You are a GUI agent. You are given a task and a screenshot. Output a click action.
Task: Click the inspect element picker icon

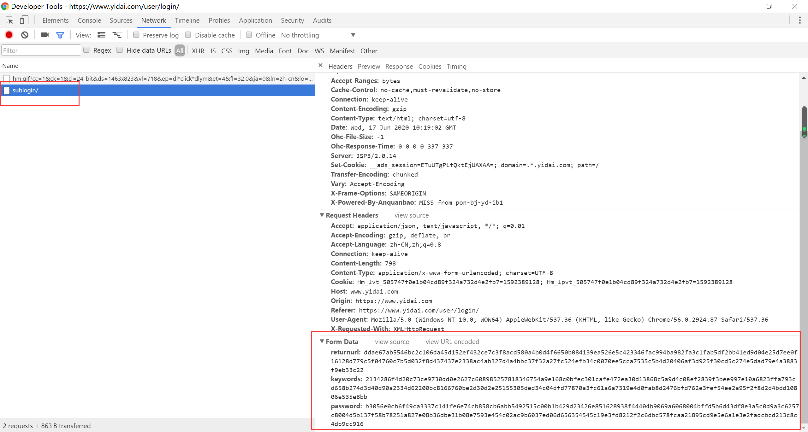[x=9, y=20]
